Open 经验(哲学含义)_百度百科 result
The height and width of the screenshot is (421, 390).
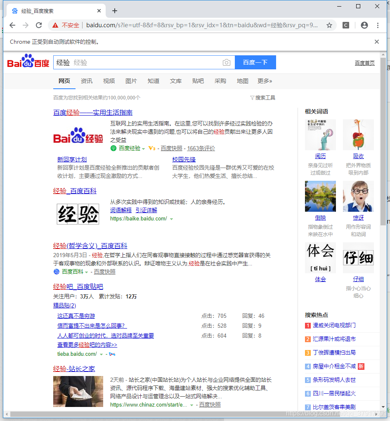click(x=90, y=246)
